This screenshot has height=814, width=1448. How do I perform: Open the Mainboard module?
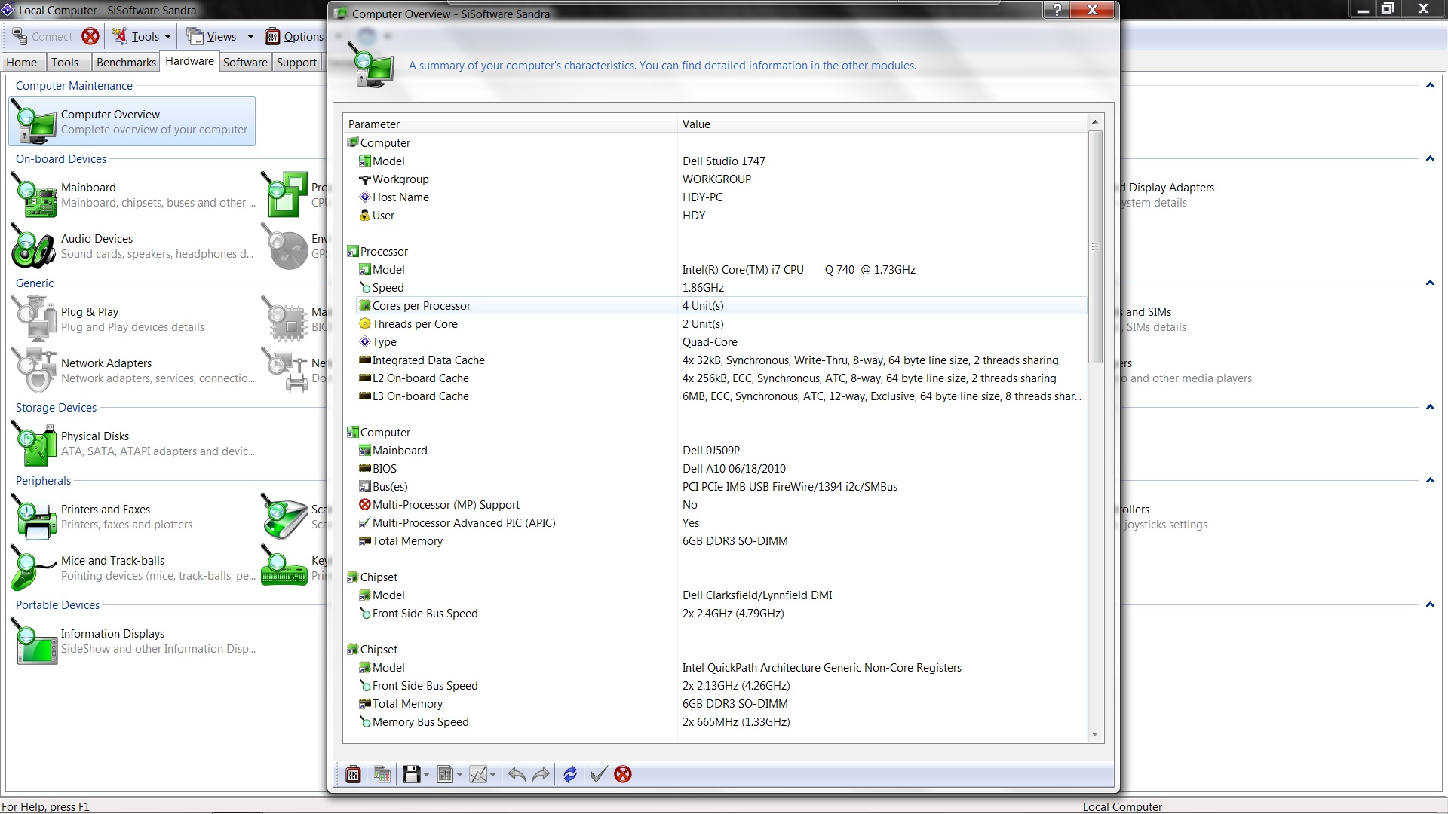tap(132, 194)
